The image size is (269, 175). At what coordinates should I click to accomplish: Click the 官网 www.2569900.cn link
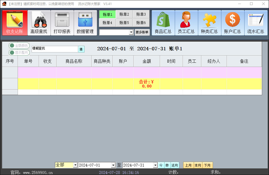(32, 172)
